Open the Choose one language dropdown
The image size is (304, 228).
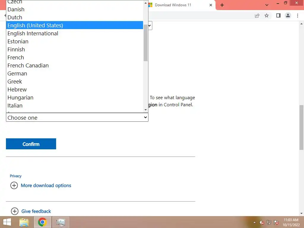coord(77,118)
